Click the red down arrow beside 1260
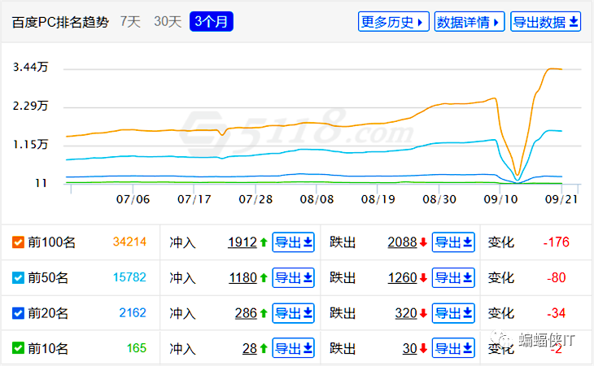Viewport: 594px width, 366px height. (x=423, y=278)
